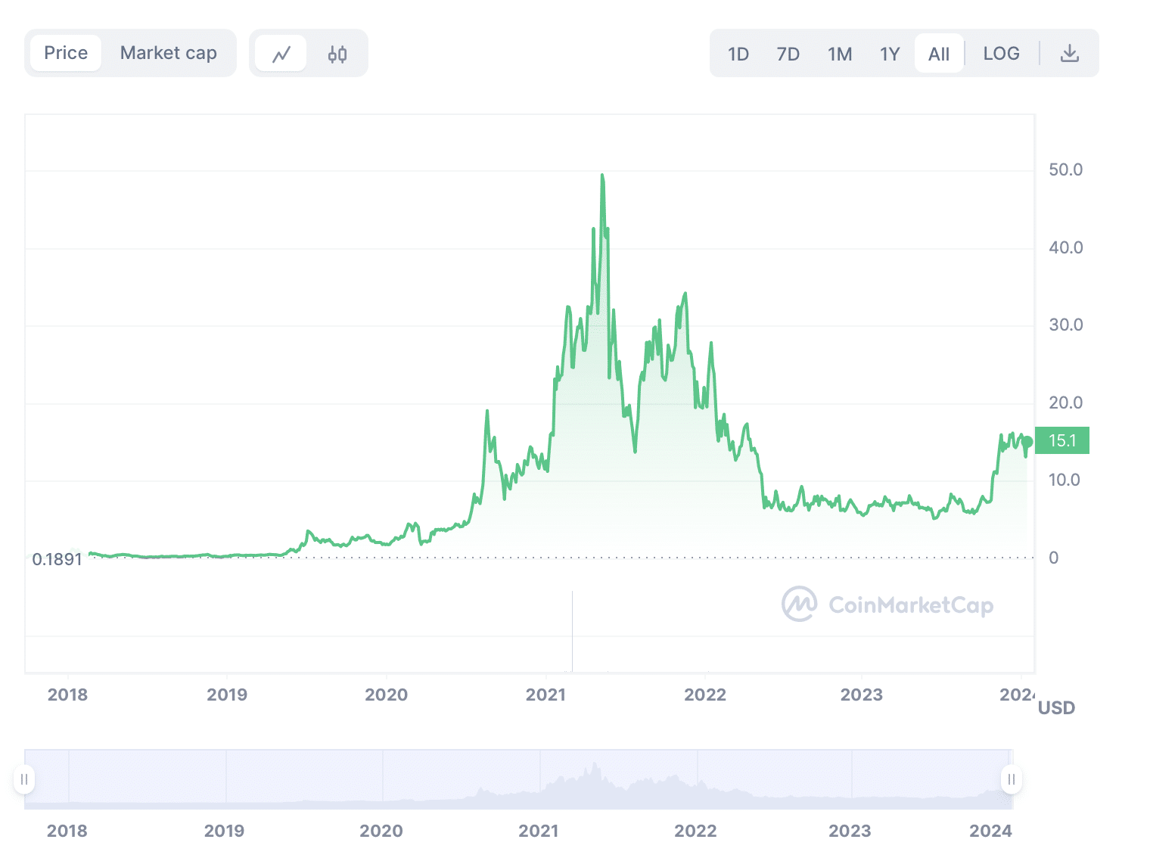
Task: Click the 30.0 price axis label
Action: pos(1065,325)
